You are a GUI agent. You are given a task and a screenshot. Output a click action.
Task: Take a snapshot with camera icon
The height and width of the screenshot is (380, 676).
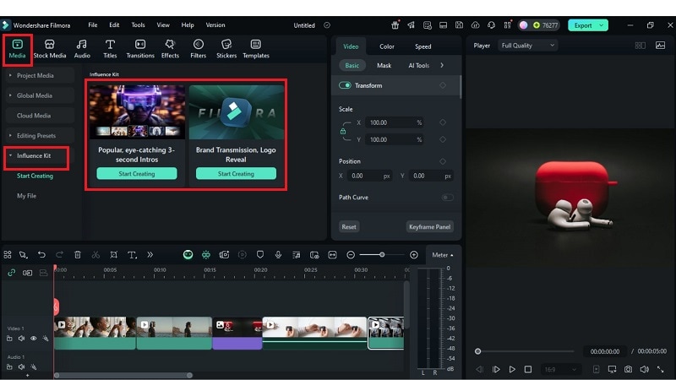tap(628, 369)
